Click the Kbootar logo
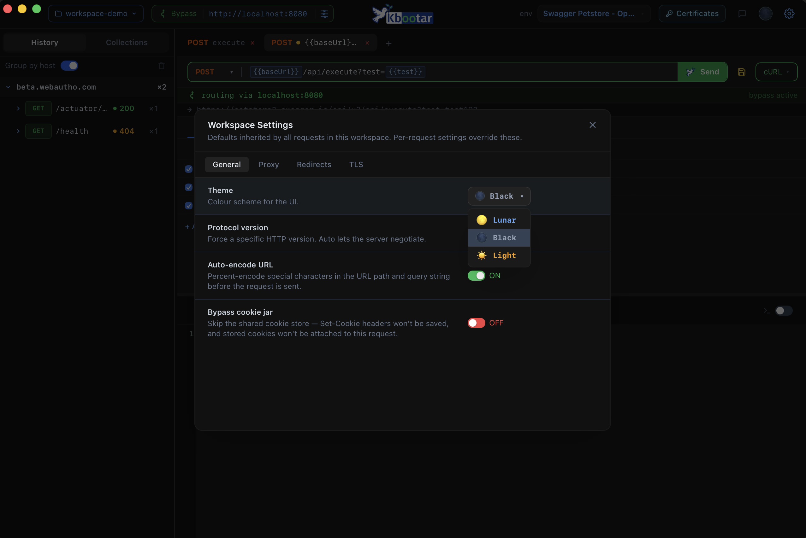Image resolution: width=806 pixels, height=538 pixels. [x=403, y=15]
